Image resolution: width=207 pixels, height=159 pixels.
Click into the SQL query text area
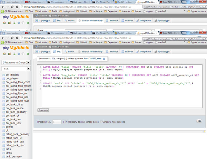tap(120, 86)
